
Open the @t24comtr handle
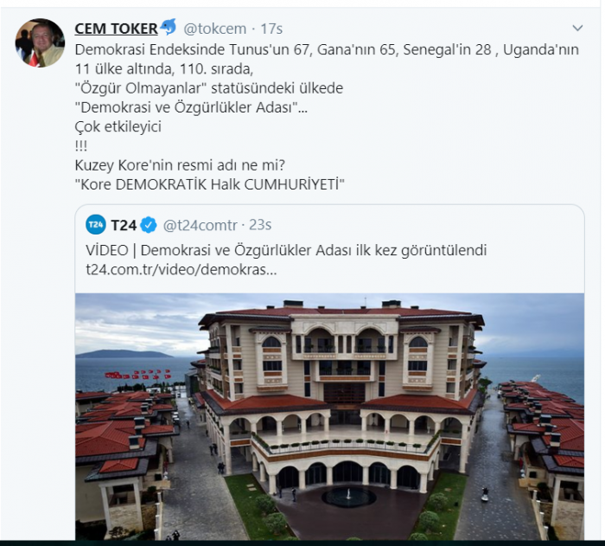pyautogui.click(x=201, y=225)
